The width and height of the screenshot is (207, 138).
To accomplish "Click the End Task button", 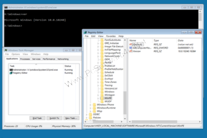I will tap(37, 118).
